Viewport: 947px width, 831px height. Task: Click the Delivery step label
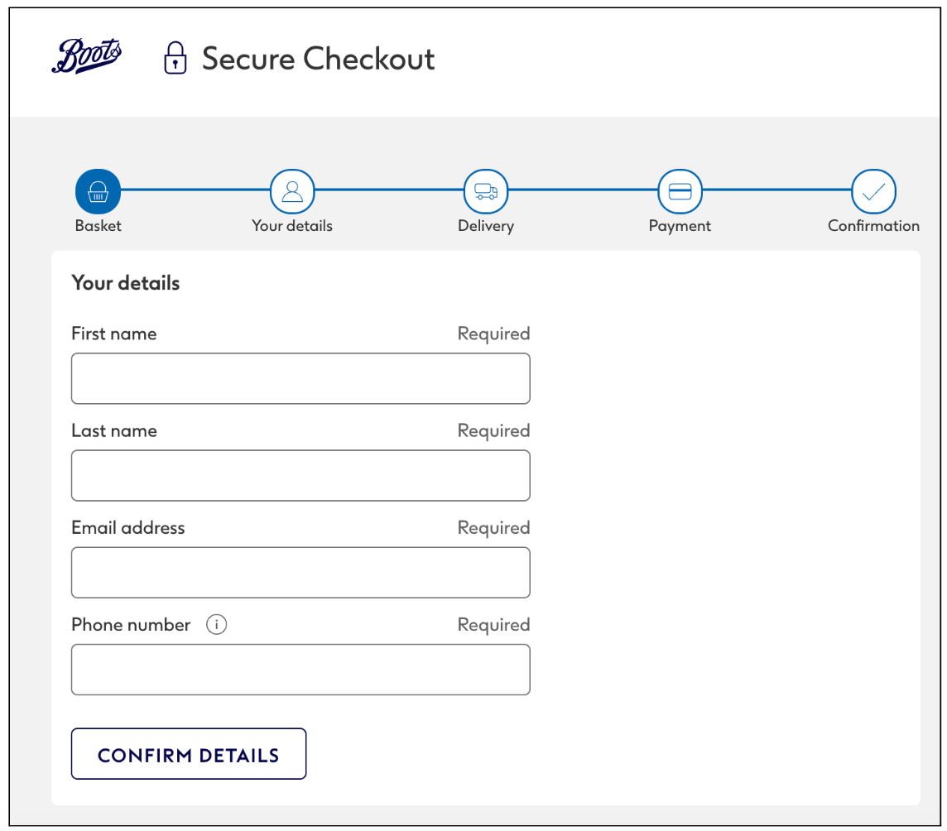486,225
